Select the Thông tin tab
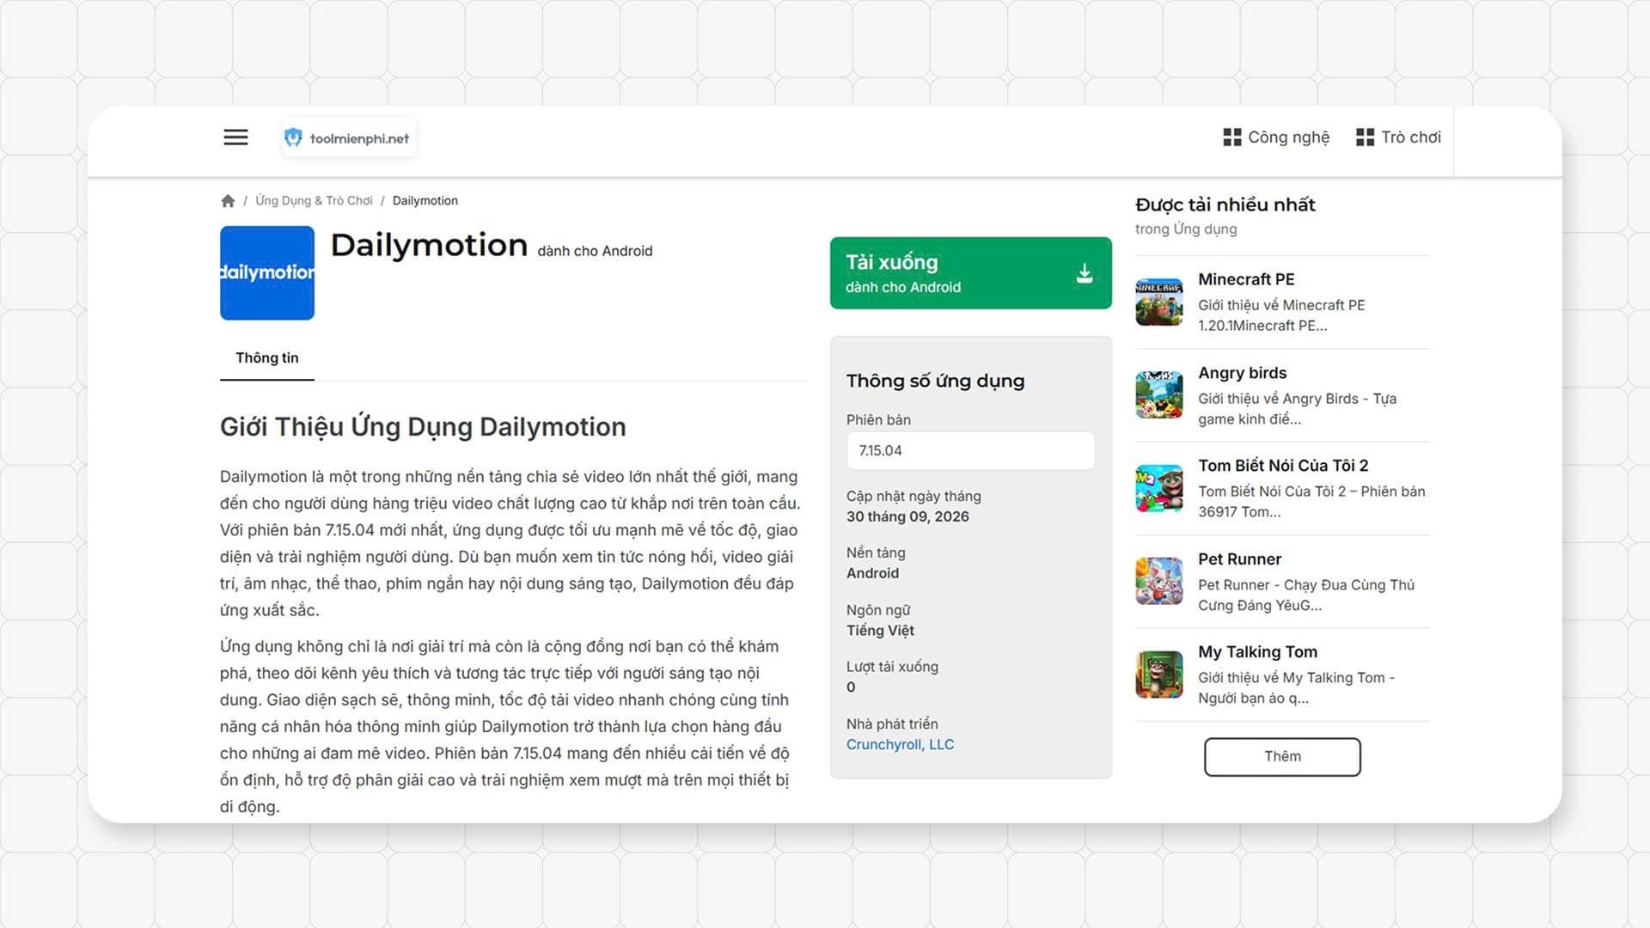Image resolution: width=1650 pixels, height=928 pixels. pyautogui.click(x=267, y=358)
